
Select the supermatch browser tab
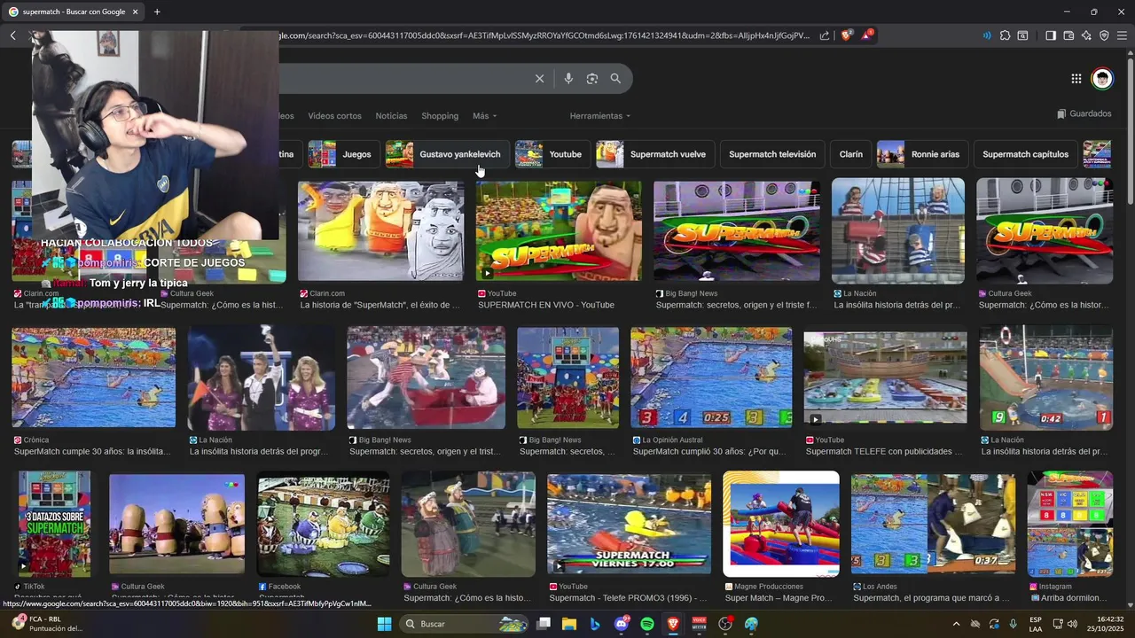tap(74, 12)
